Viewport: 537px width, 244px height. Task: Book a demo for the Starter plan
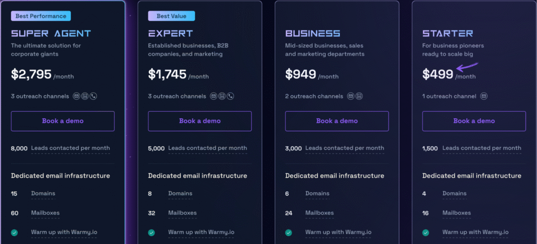pos(474,121)
